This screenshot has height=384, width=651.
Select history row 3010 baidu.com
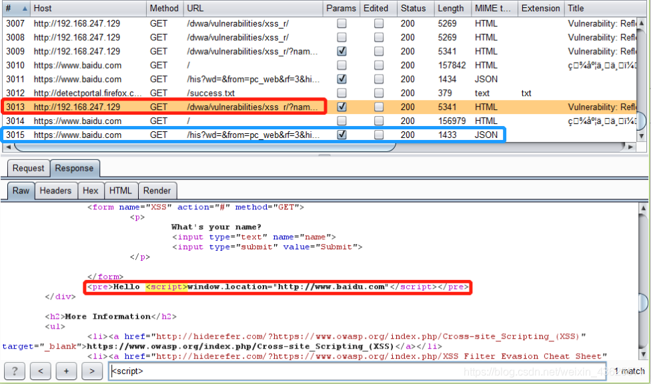319,65
